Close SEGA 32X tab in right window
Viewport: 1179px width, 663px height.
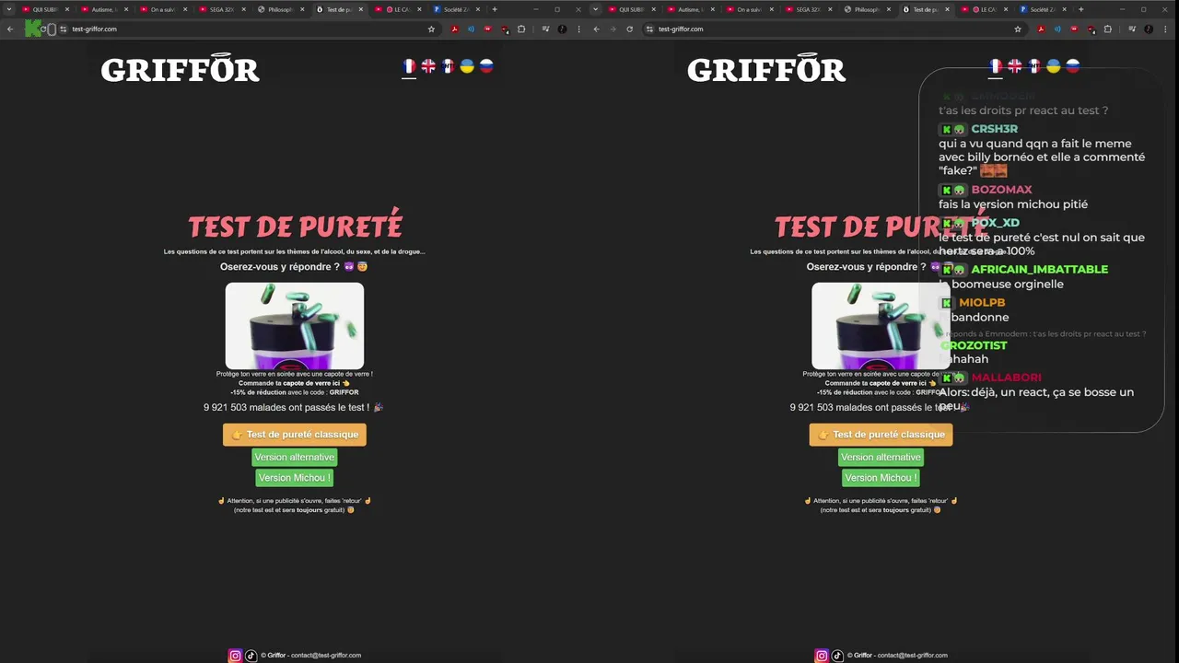[830, 9]
